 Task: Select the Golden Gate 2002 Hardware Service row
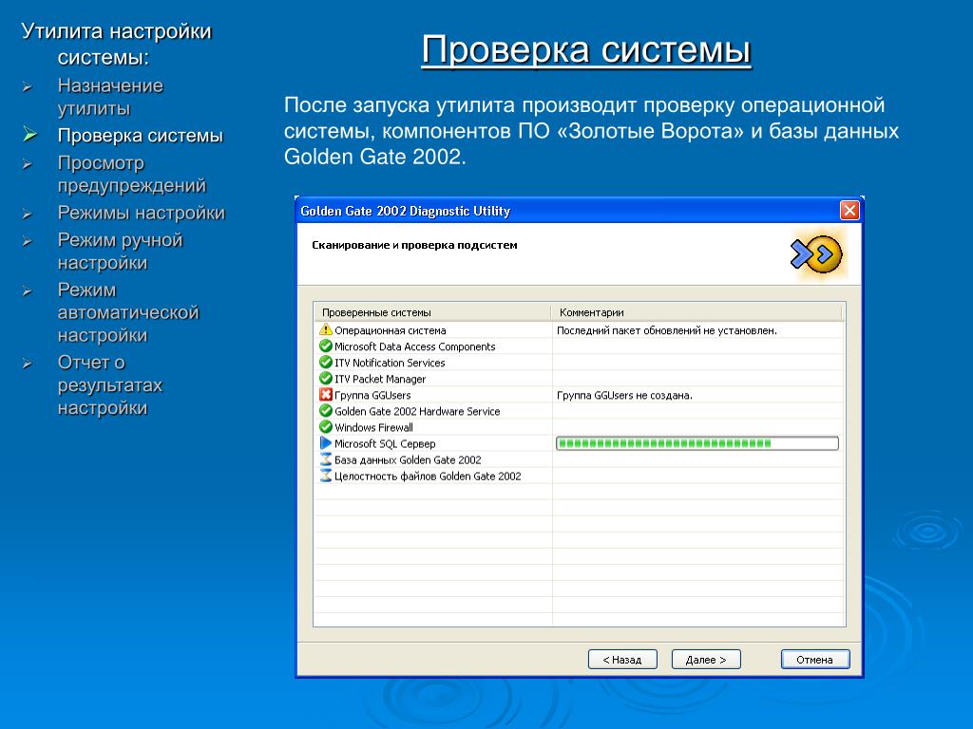click(x=417, y=411)
